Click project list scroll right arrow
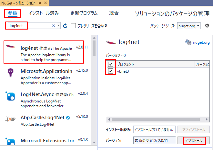 click(207, 119)
